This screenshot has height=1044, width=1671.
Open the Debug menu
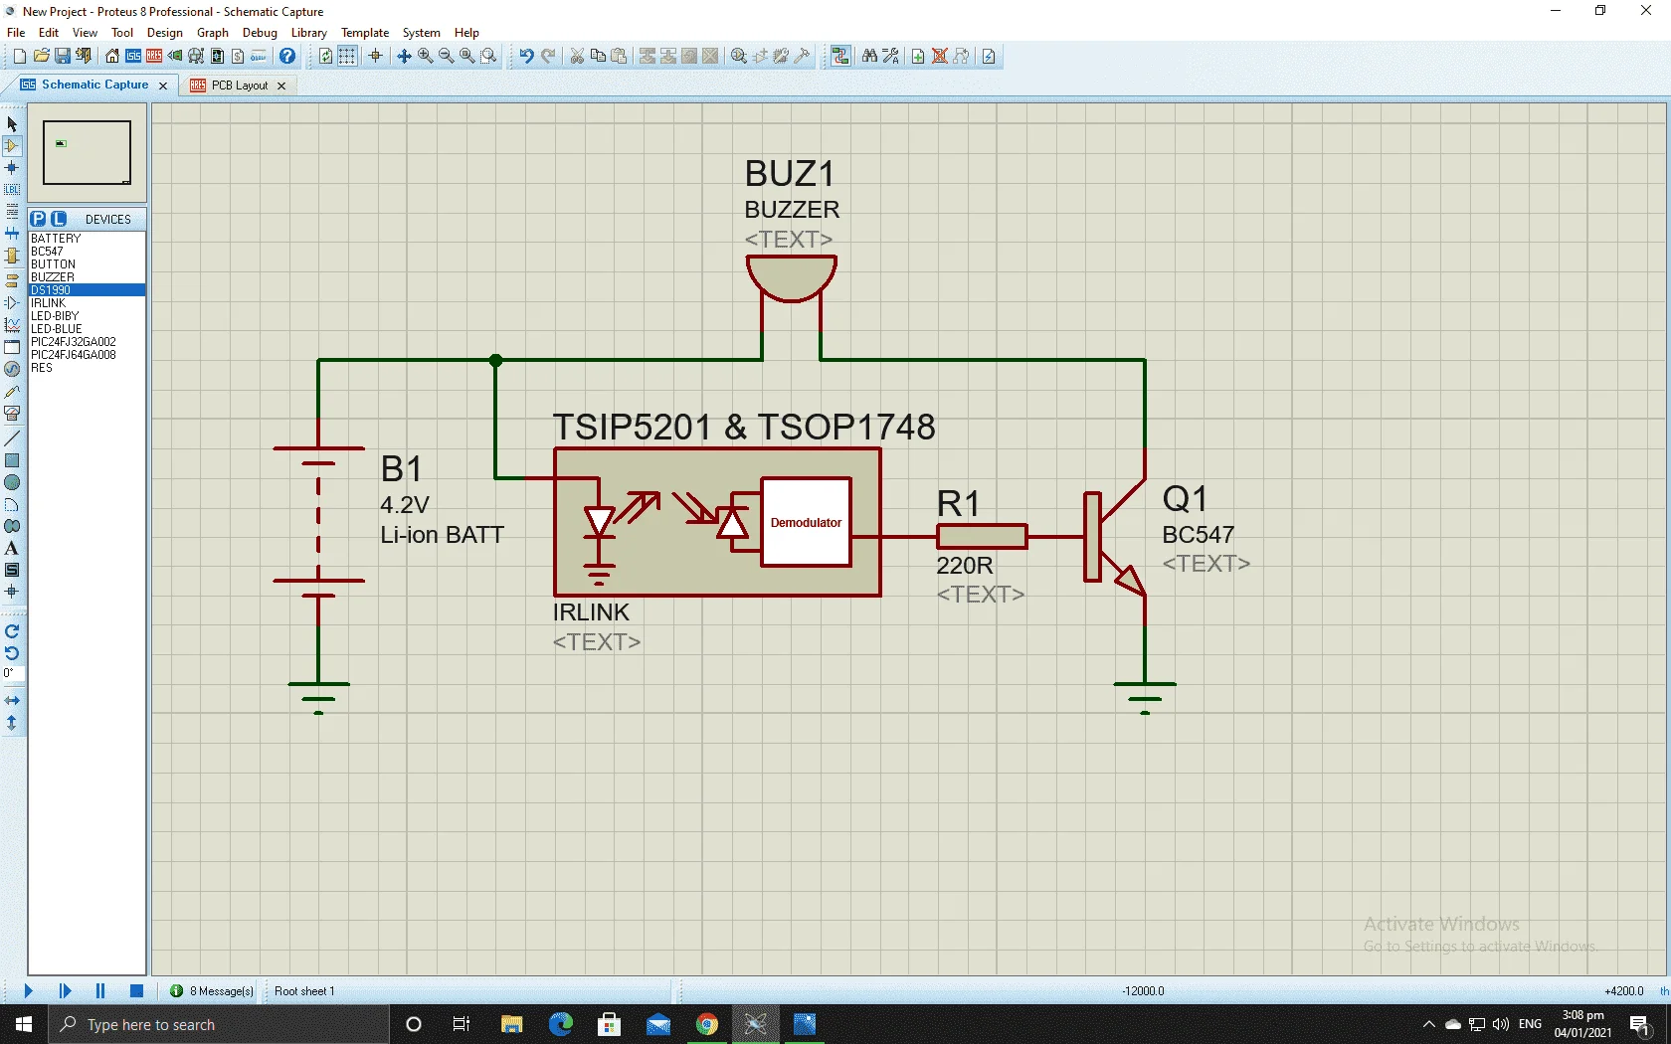click(260, 33)
